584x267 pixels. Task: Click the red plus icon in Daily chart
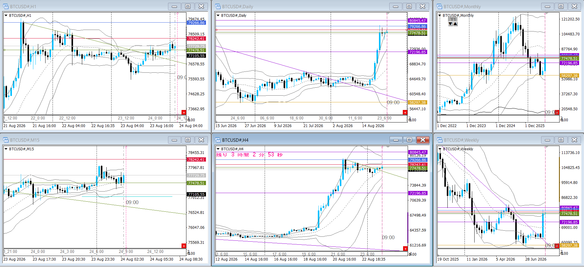pos(405,112)
